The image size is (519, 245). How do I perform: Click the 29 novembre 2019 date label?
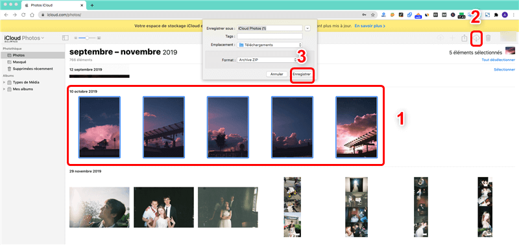pyautogui.click(x=85, y=171)
